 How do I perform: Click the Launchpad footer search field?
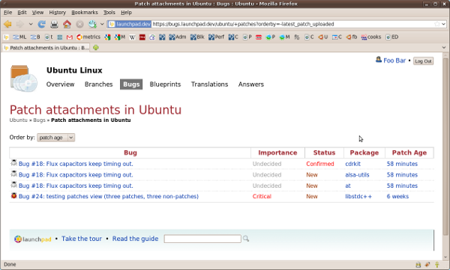tap(202, 239)
